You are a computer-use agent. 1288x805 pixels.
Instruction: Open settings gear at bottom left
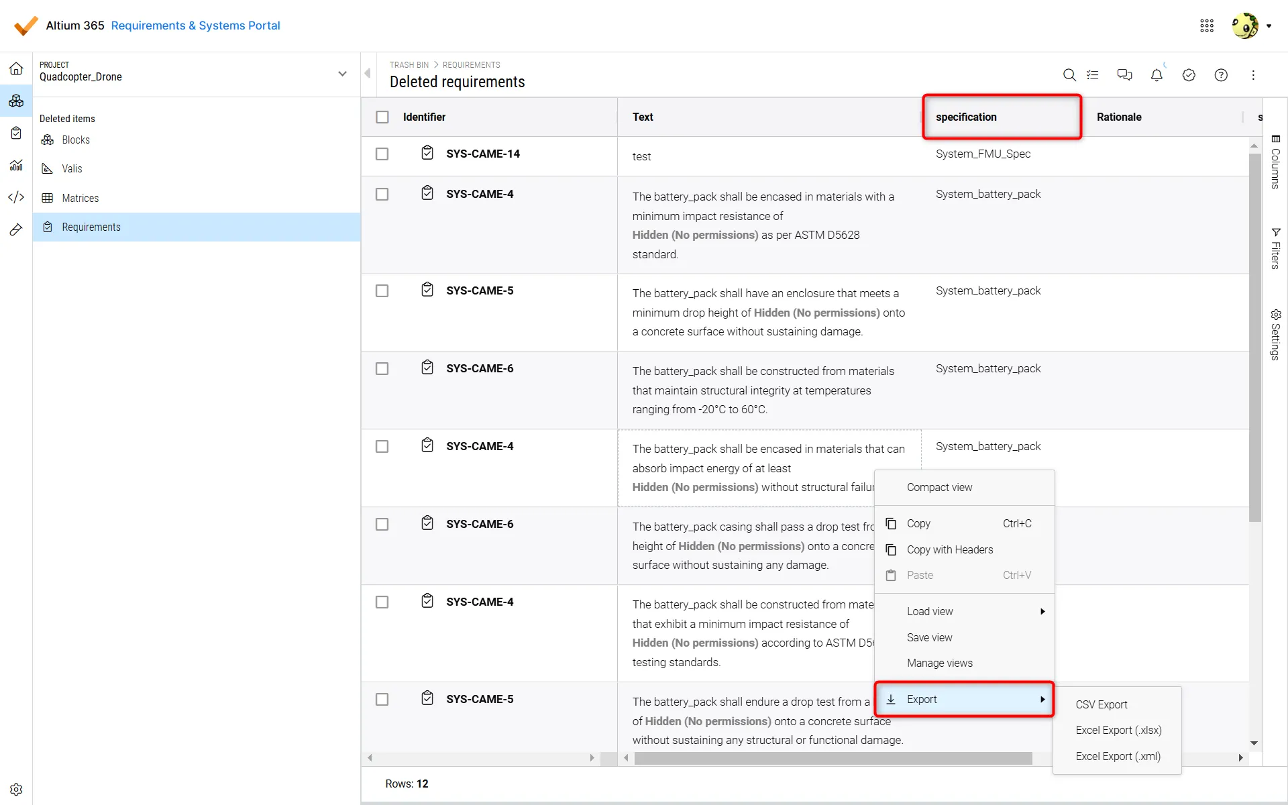(16, 790)
